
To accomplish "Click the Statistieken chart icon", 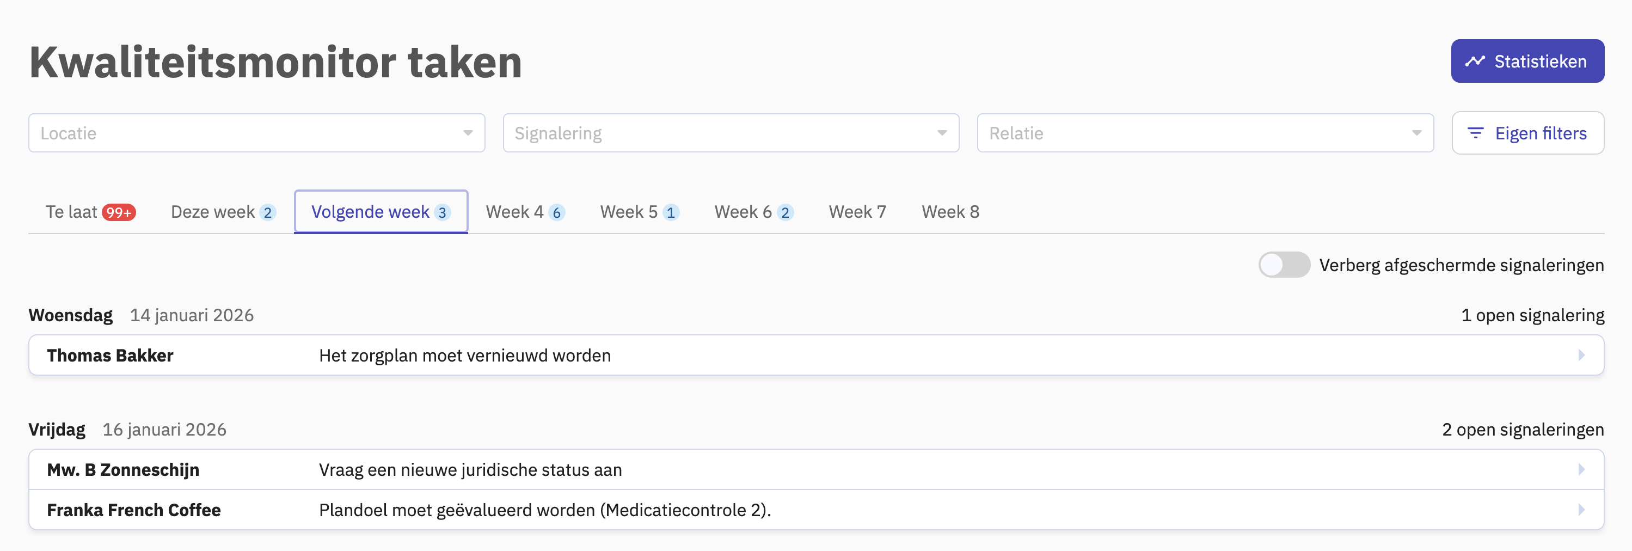I will 1475,62.
